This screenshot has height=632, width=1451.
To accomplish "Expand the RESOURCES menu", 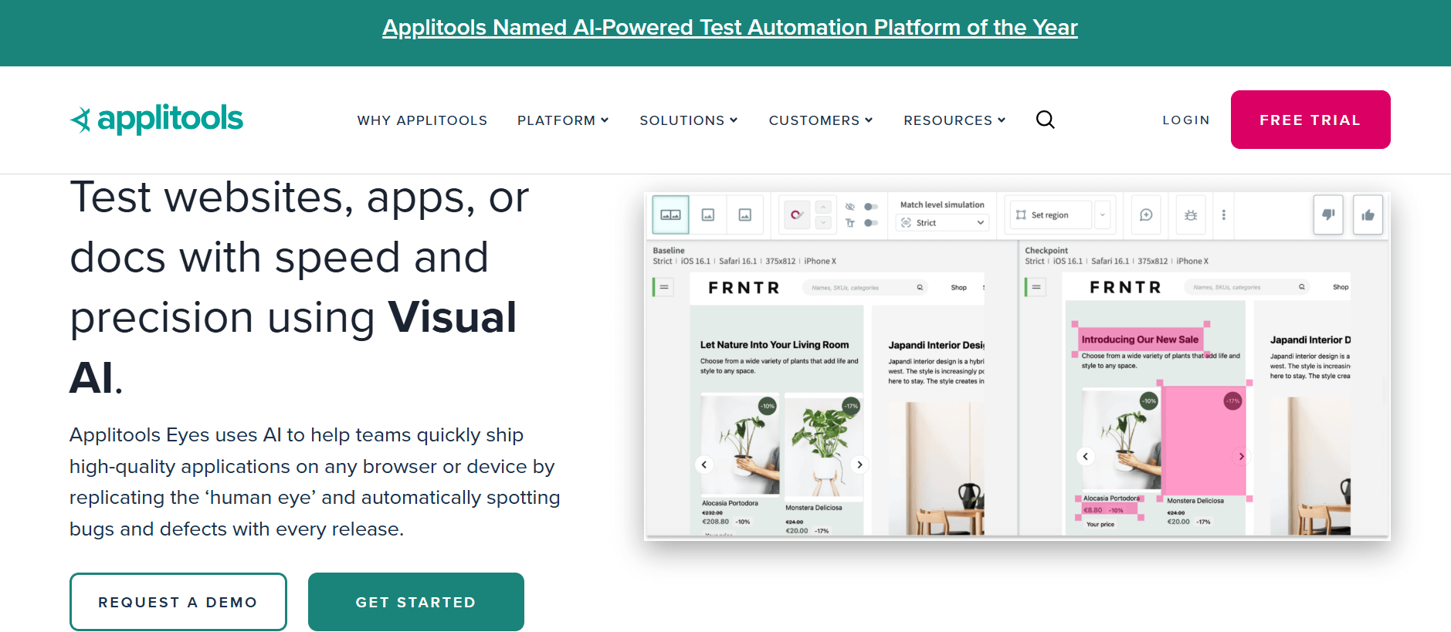I will click(954, 120).
